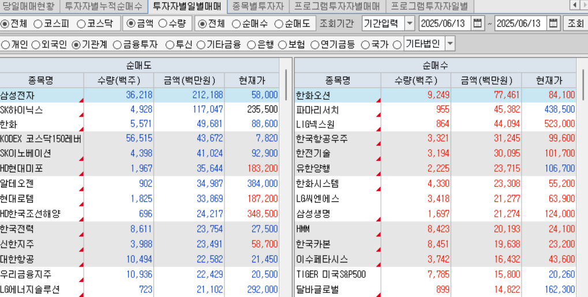Click the end date 2025/06/13 field

[x=520, y=23]
